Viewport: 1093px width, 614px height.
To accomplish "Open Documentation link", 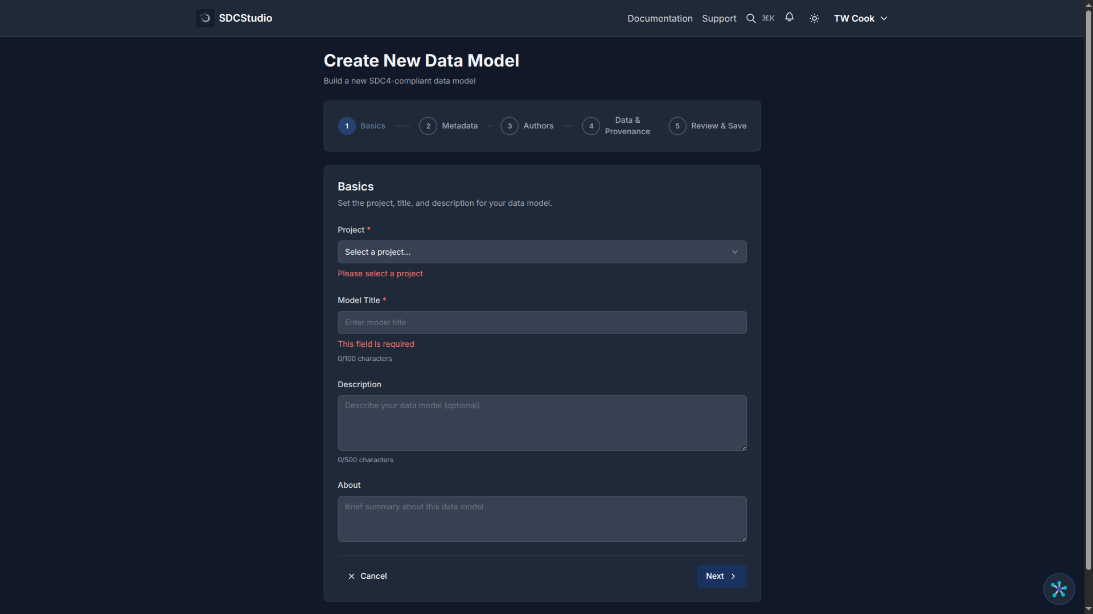I will 660,18.
